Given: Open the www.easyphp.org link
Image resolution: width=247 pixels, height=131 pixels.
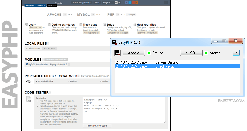Looking at the screenshot, I should pos(82,2).
